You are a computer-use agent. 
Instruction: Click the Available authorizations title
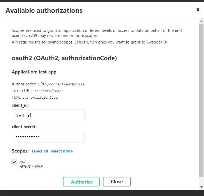click(44, 10)
